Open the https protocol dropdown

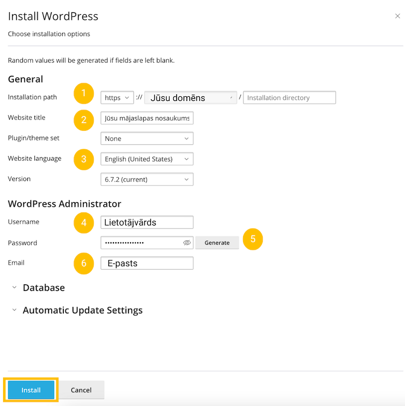tap(117, 98)
